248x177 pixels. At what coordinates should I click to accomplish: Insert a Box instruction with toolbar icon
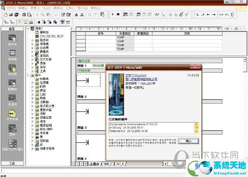click(232, 14)
